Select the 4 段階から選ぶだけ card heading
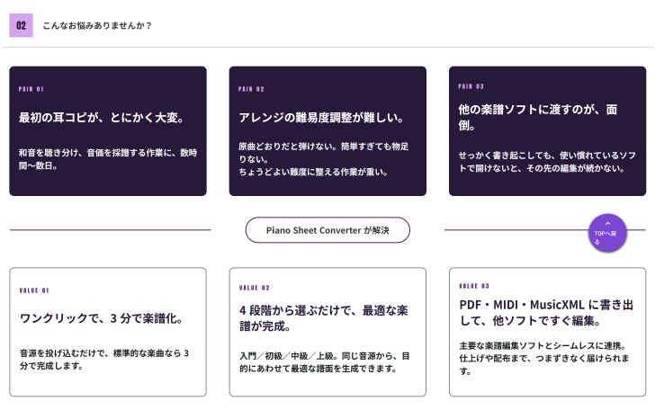This screenshot has width=655, height=410. (324, 318)
